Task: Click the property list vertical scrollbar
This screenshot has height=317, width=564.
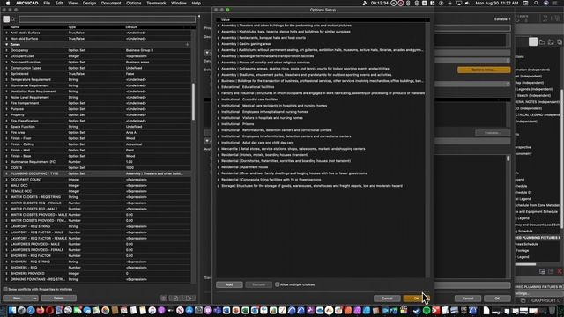Action: pyautogui.click(x=193, y=102)
